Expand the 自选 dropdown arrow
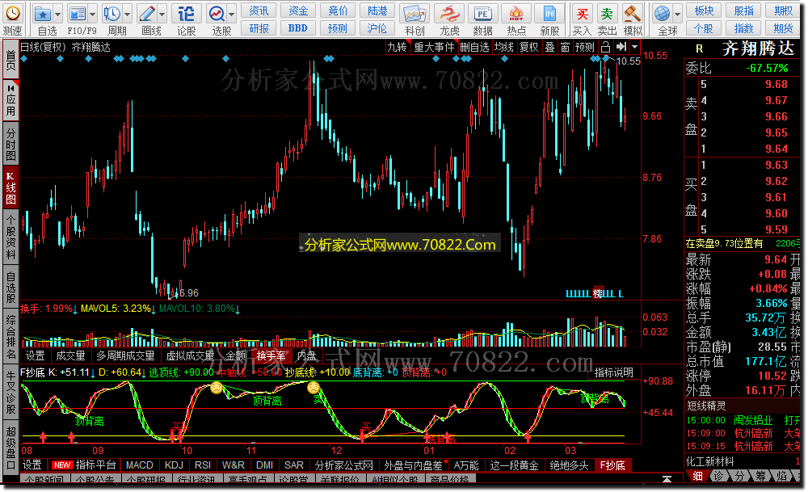 (57, 15)
